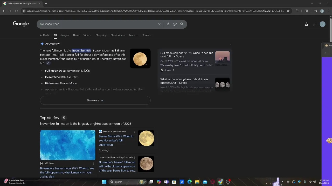332x186 pixels.
Task: Switch to Images results tab
Action: tap(65, 35)
